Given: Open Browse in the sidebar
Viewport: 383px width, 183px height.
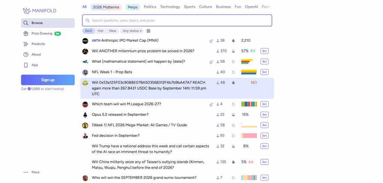Looking at the screenshot, I should [48, 23].
